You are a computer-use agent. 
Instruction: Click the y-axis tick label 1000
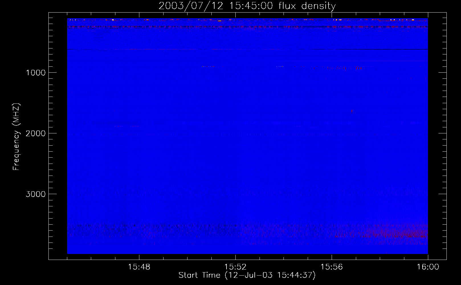[36, 72]
